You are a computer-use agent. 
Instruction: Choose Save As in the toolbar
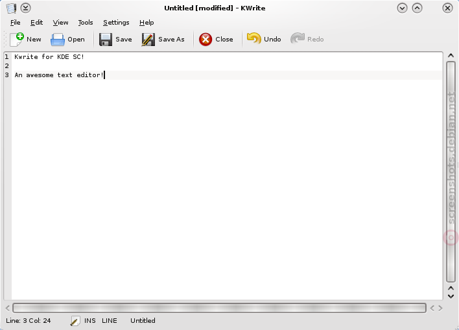(x=163, y=40)
